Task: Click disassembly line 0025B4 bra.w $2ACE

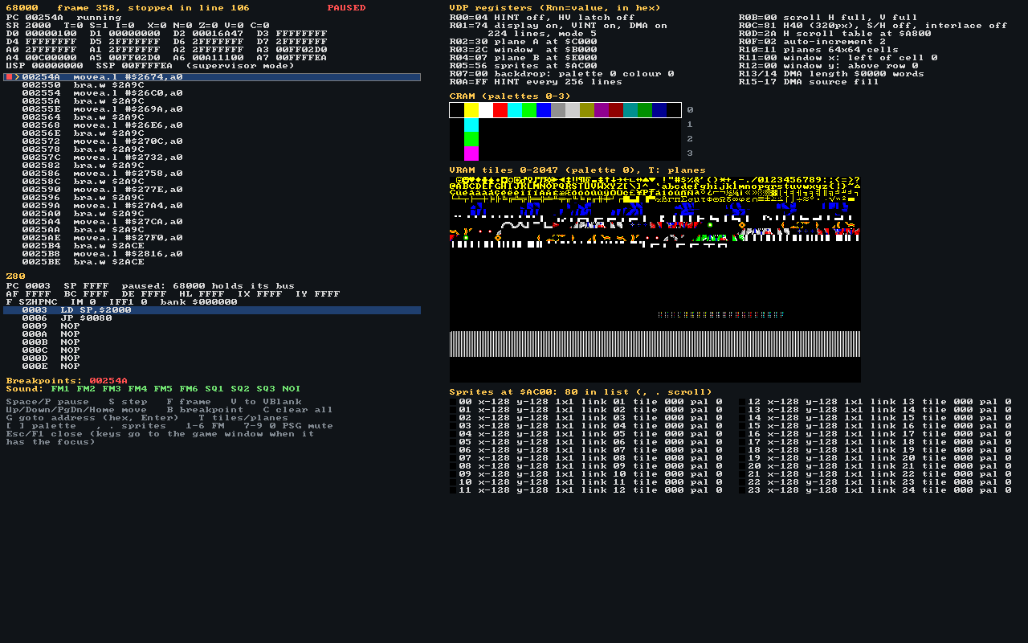Action: [x=212, y=246]
